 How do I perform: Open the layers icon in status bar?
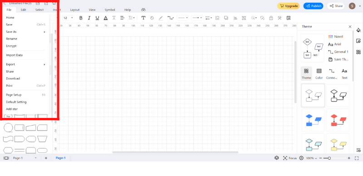pyautogui.click(x=276, y=158)
